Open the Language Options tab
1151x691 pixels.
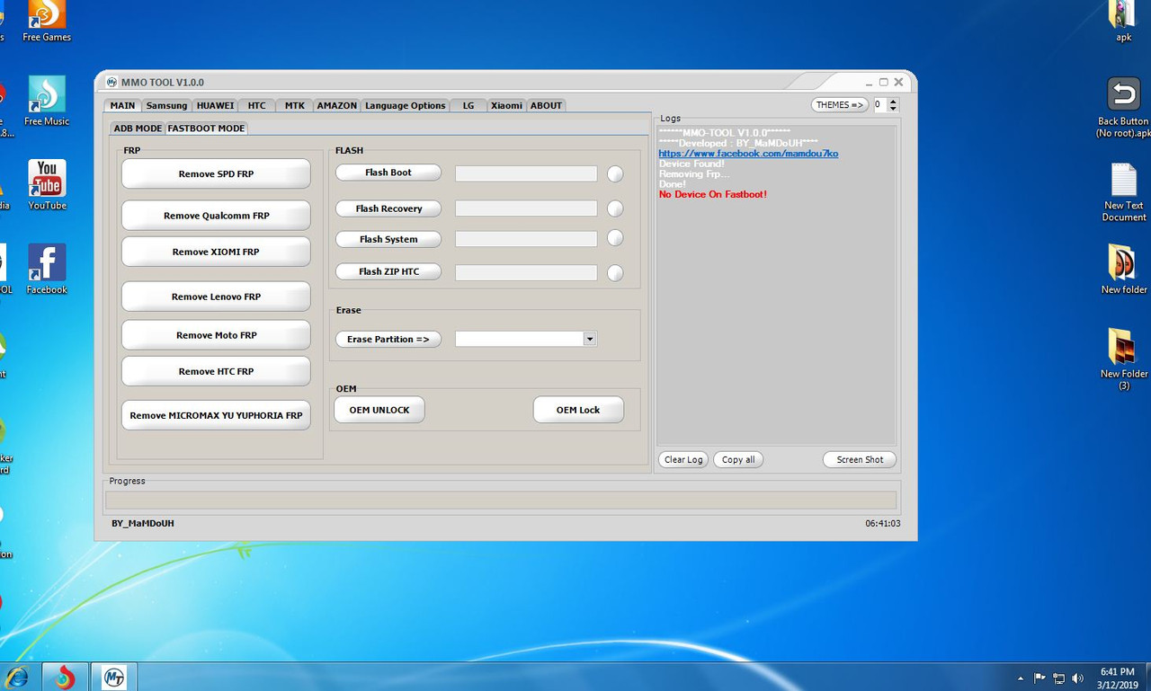coord(405,105)
